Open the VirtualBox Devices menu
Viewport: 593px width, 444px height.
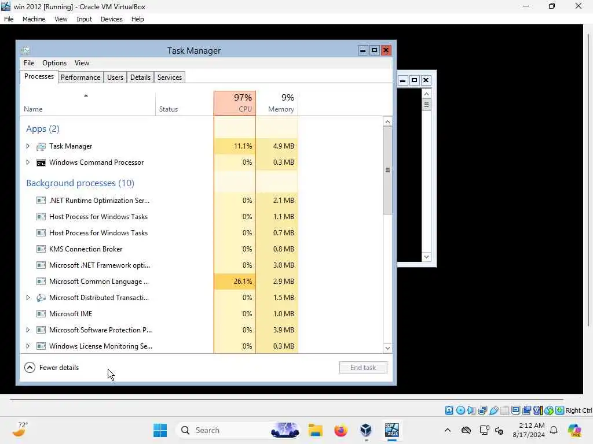tap(112, 19)
